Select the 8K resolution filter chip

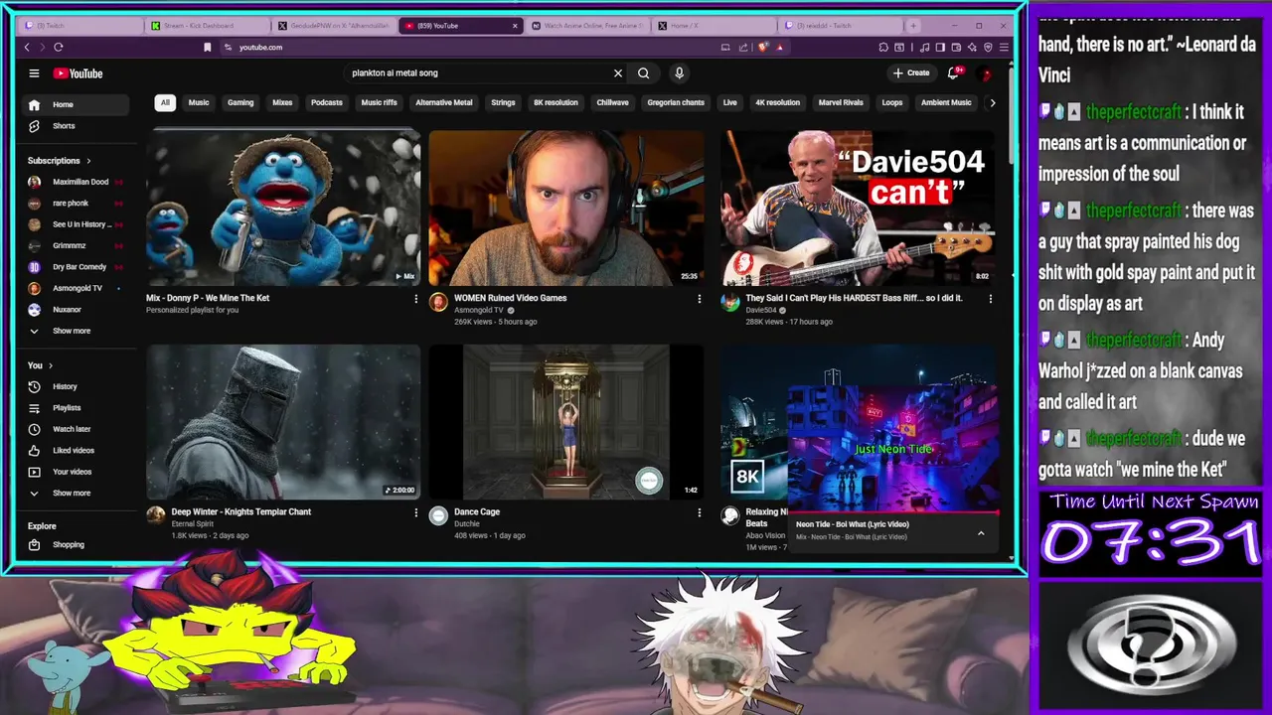point(556,102)
